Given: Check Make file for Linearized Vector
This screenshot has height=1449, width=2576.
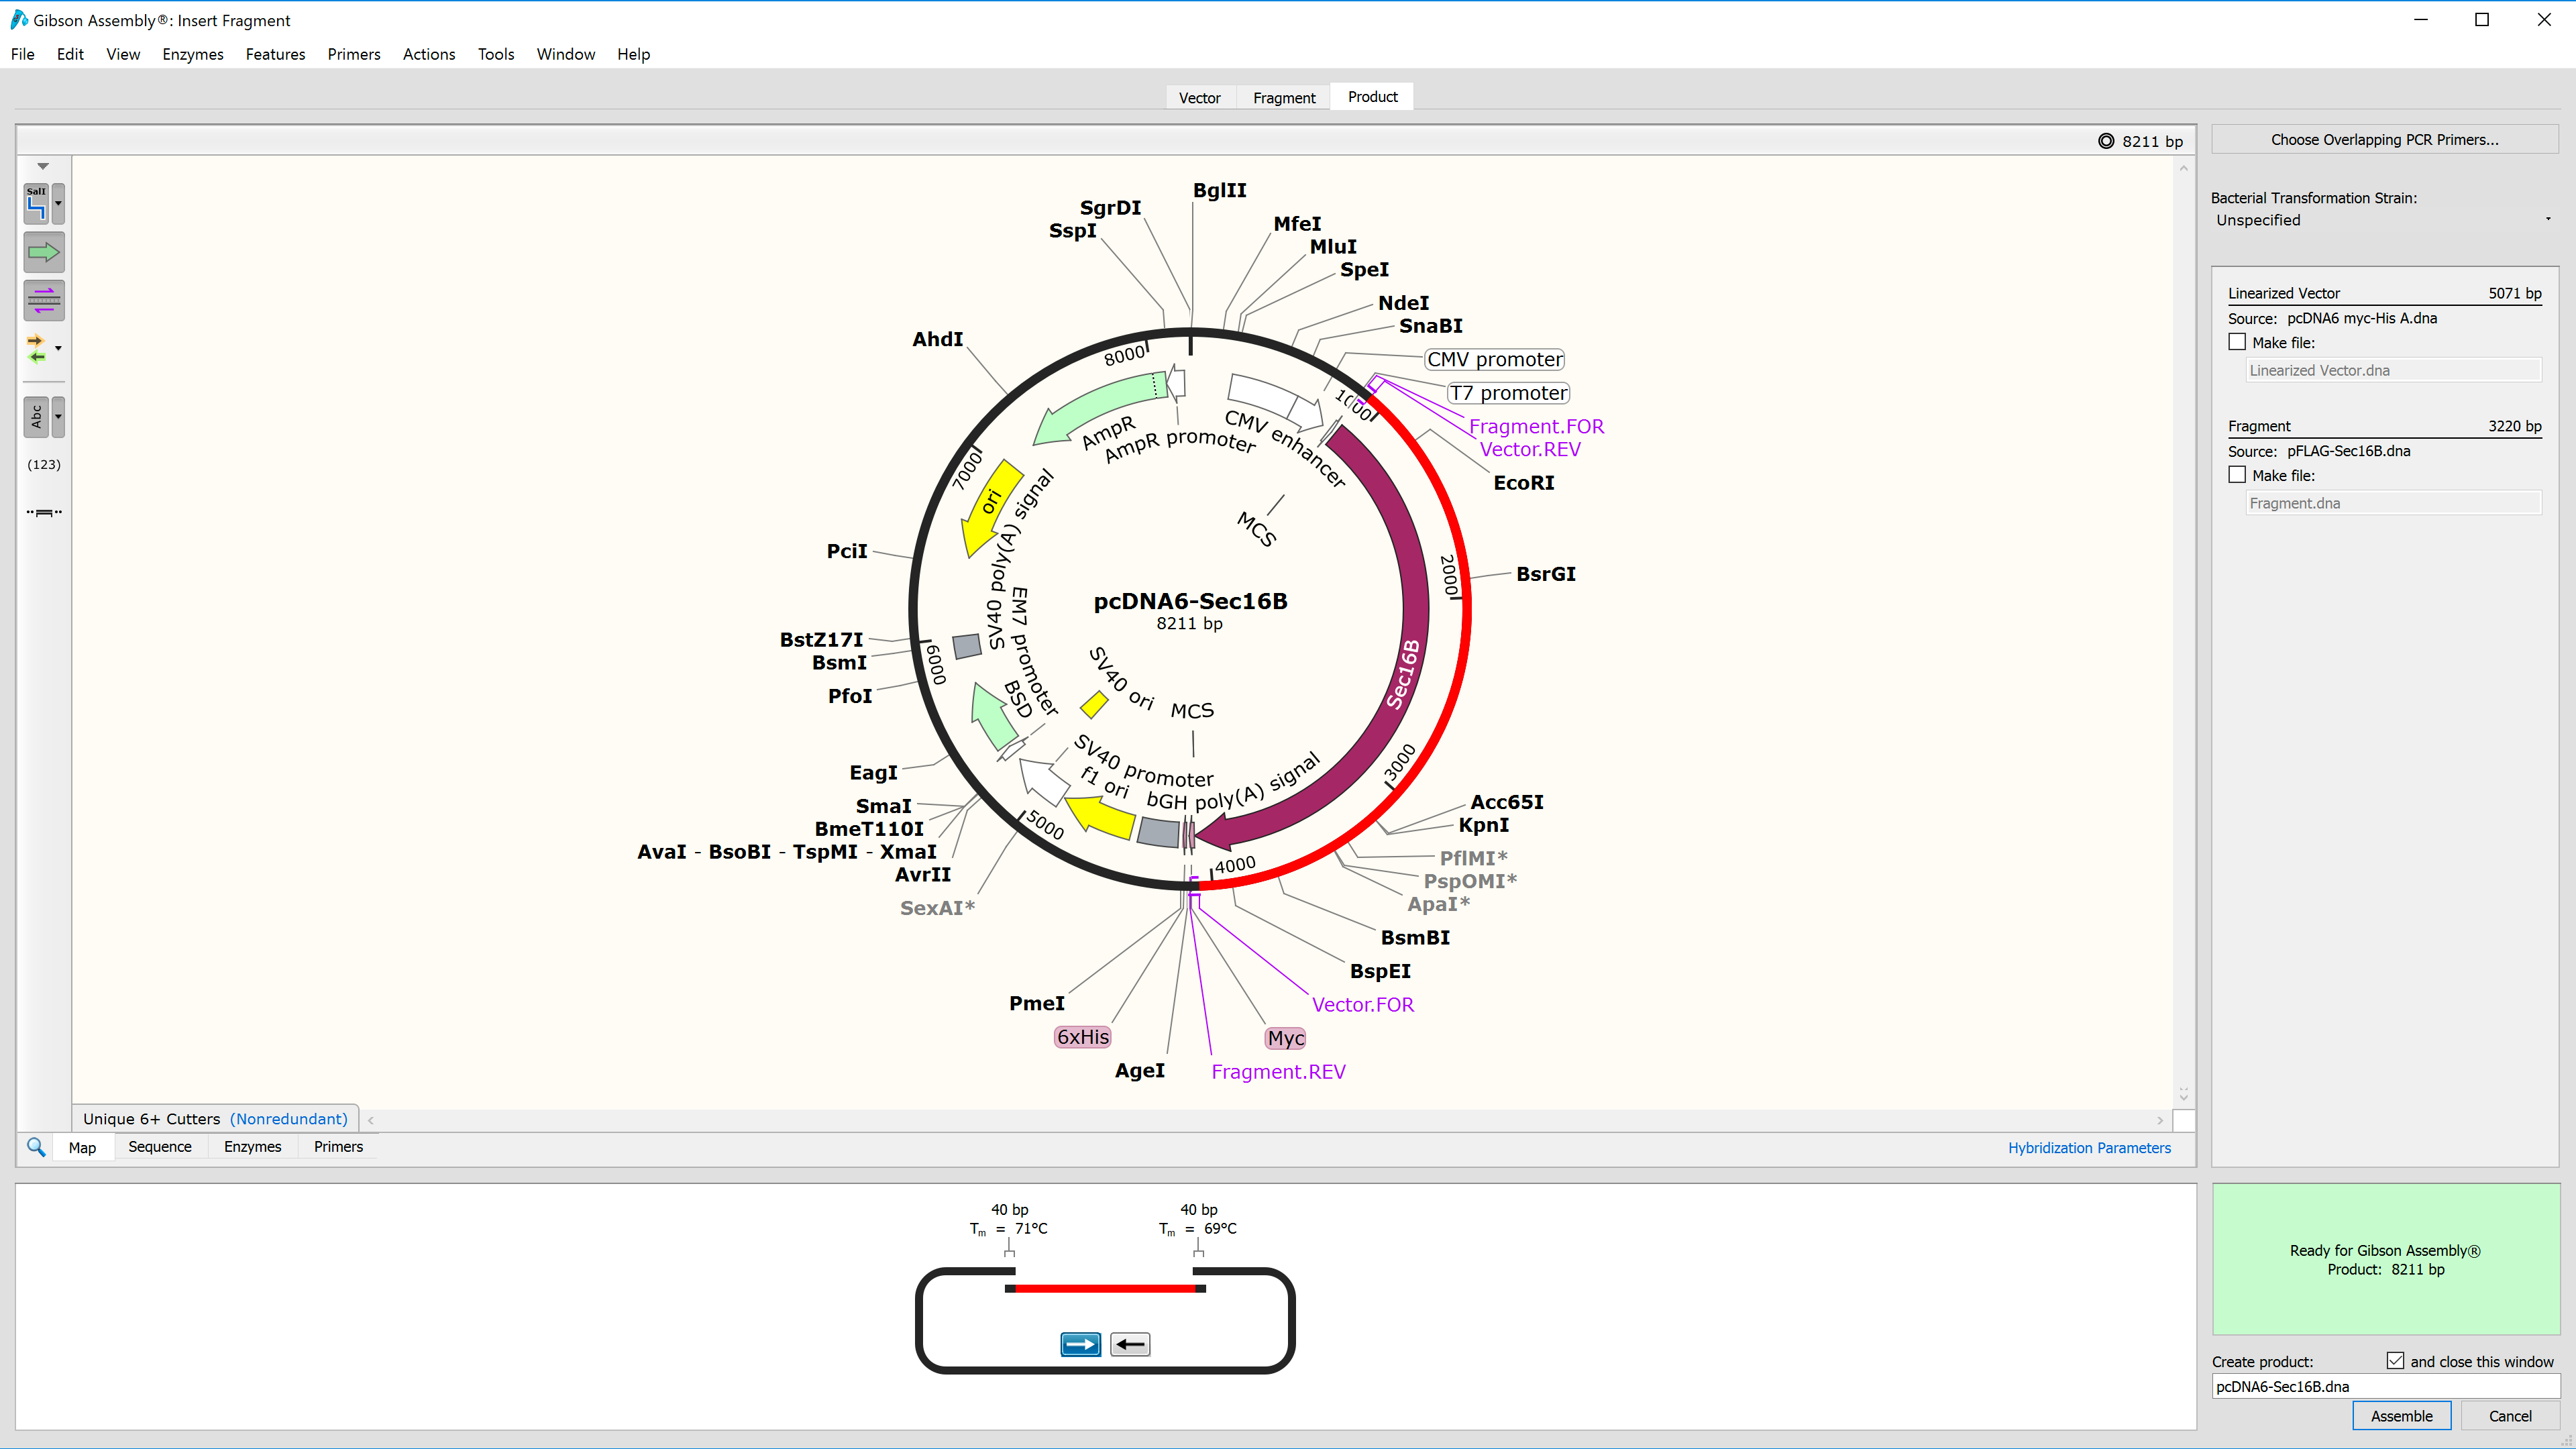Looking at the screenshot, I should pyautogui.click(x=2238, y=342).
